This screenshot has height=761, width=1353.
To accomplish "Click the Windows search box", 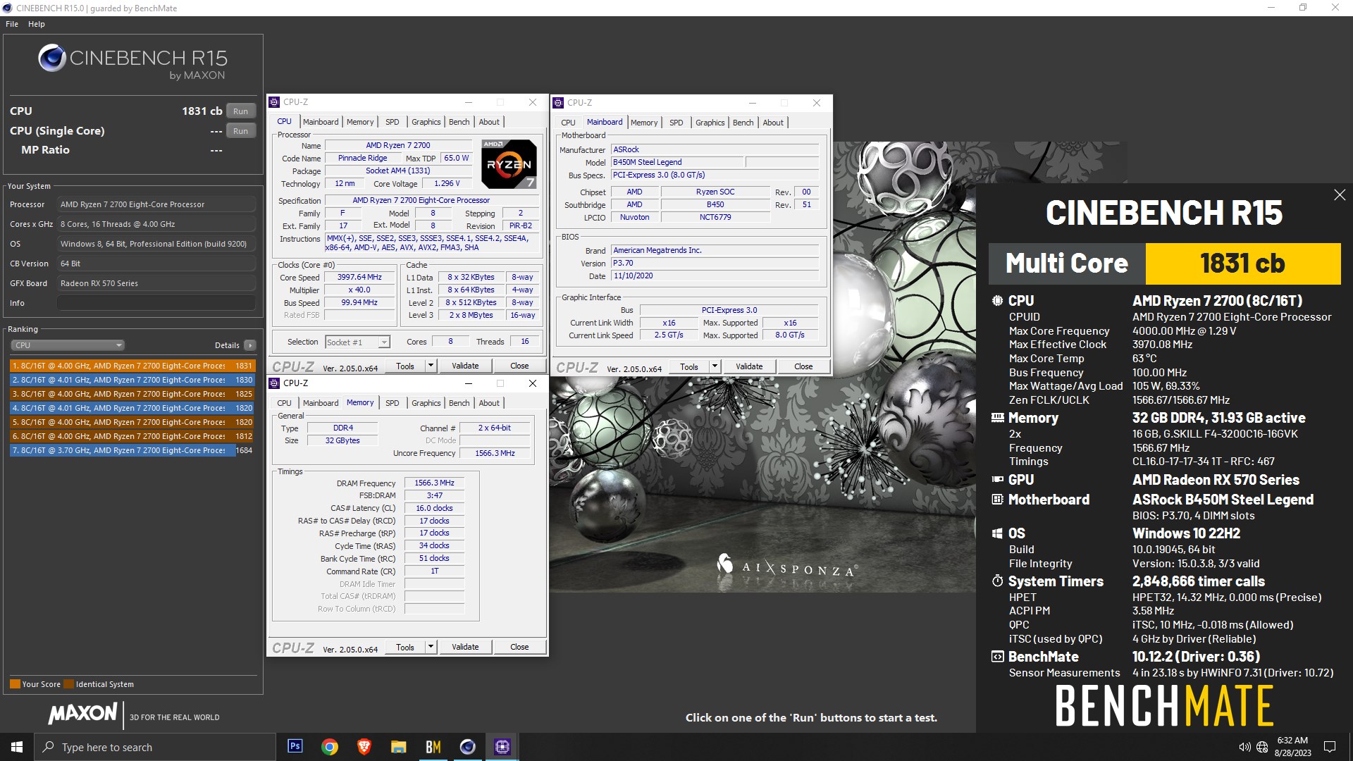I will pyautogui.click(x=155, y=747).
